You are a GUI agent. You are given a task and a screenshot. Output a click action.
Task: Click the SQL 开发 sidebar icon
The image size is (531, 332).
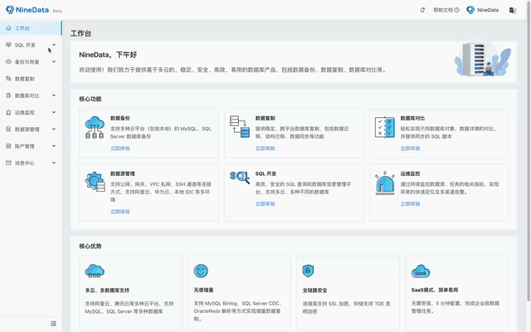(8, 45)
